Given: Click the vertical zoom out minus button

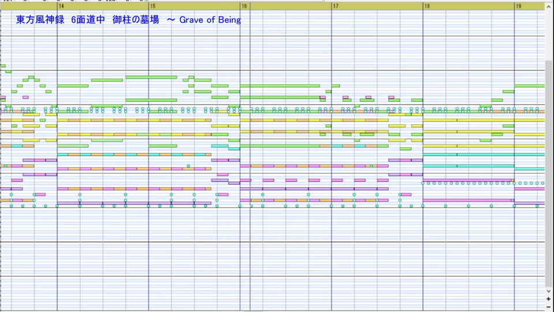Looking at the screenshot, I should click(549, 307).
